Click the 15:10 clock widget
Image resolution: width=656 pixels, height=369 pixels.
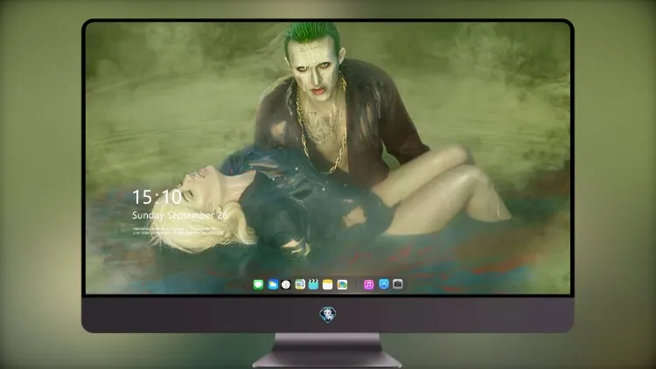click(157, 197)
